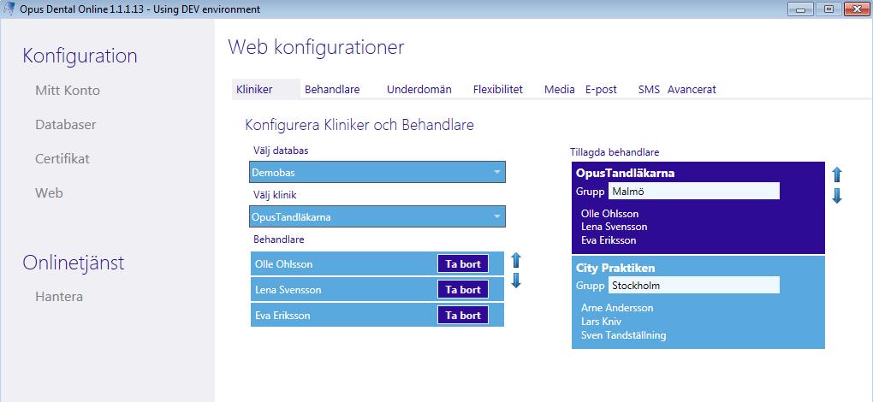The image size is (873, 402).
Task: Select the E-post tab
Action: [x=601, y=89]
